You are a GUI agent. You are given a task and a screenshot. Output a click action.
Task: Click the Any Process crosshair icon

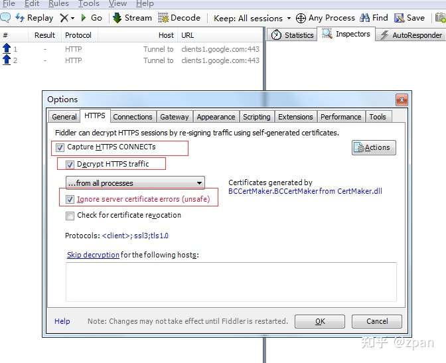click(x=301, y=18)
